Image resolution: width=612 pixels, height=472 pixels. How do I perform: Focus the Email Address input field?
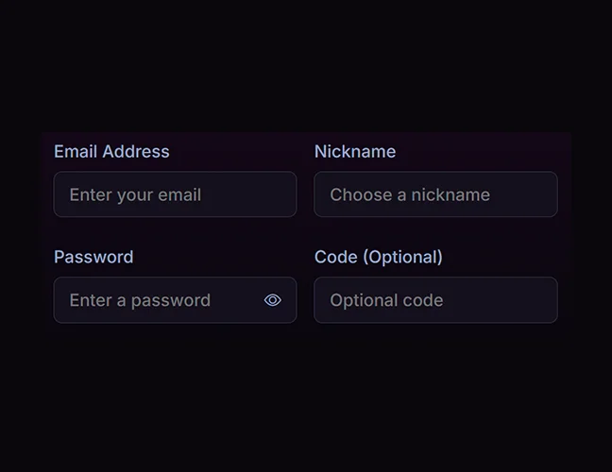175,194
